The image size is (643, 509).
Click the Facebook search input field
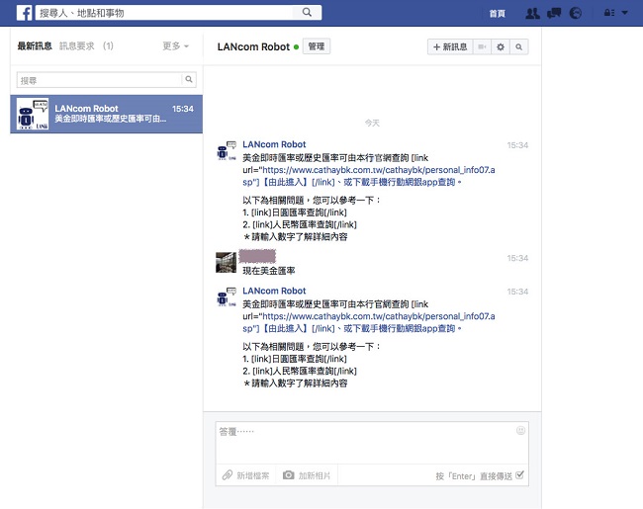pos(164,13)
